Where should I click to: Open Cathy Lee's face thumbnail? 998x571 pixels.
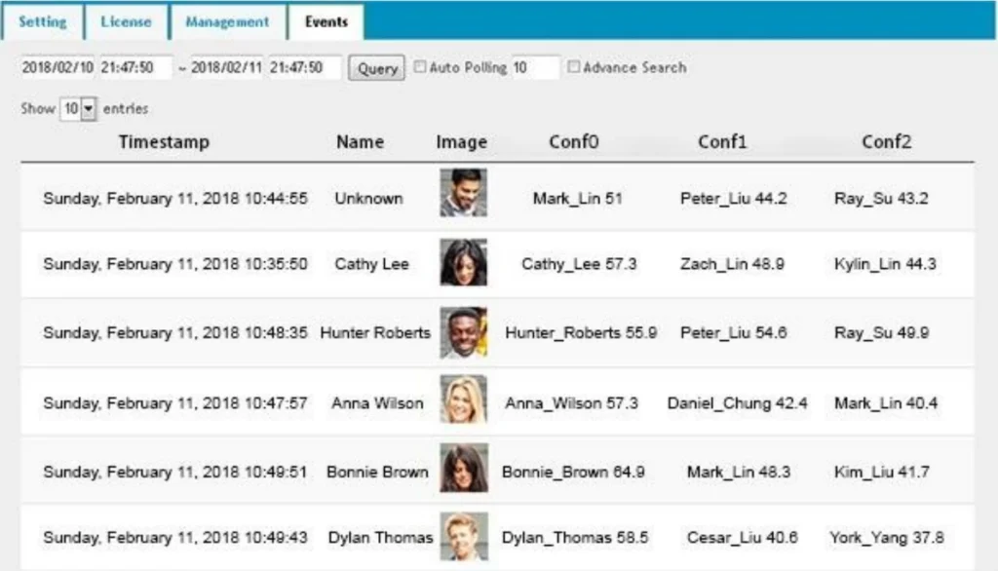[463, 262]
